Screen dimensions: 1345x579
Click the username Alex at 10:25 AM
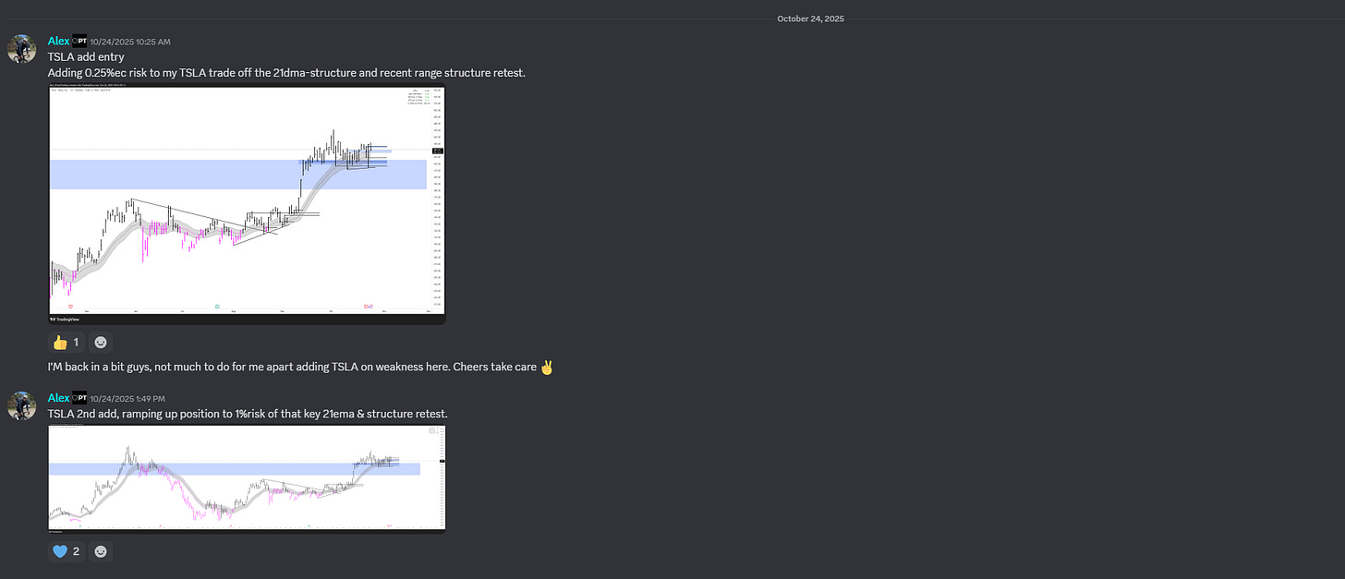[58, 42]
